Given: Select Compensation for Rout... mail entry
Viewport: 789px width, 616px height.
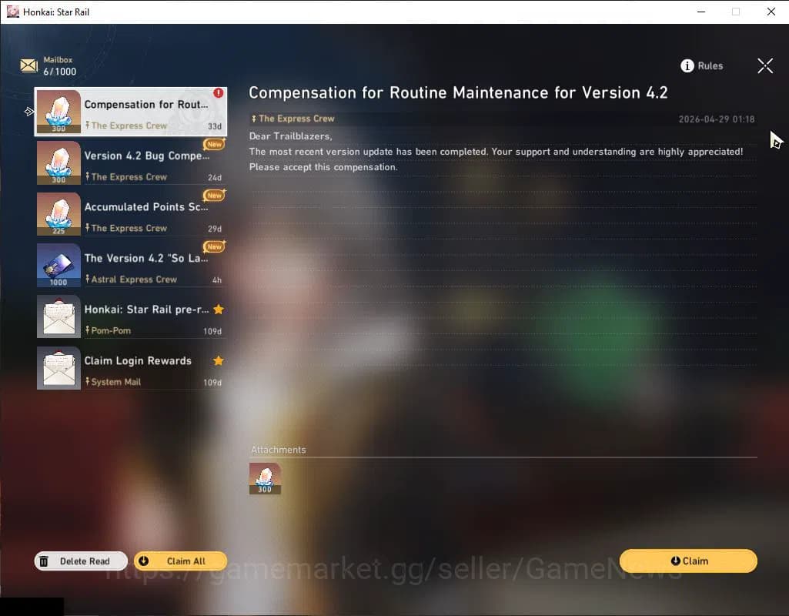Looking at the screenshot, I should pos(146,112).
